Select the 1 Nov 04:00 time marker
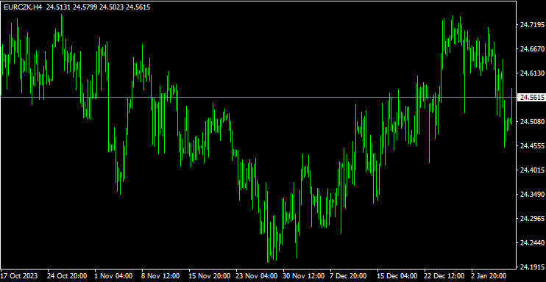This screenshot has width=546, height=282. click(x=113, y=276)
